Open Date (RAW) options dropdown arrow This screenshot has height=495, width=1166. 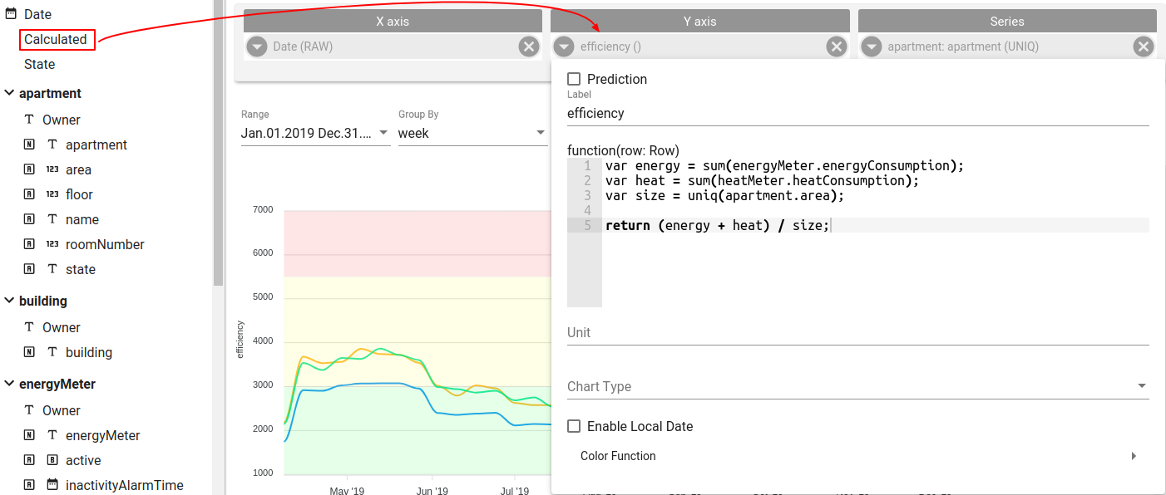click(257, 47)
